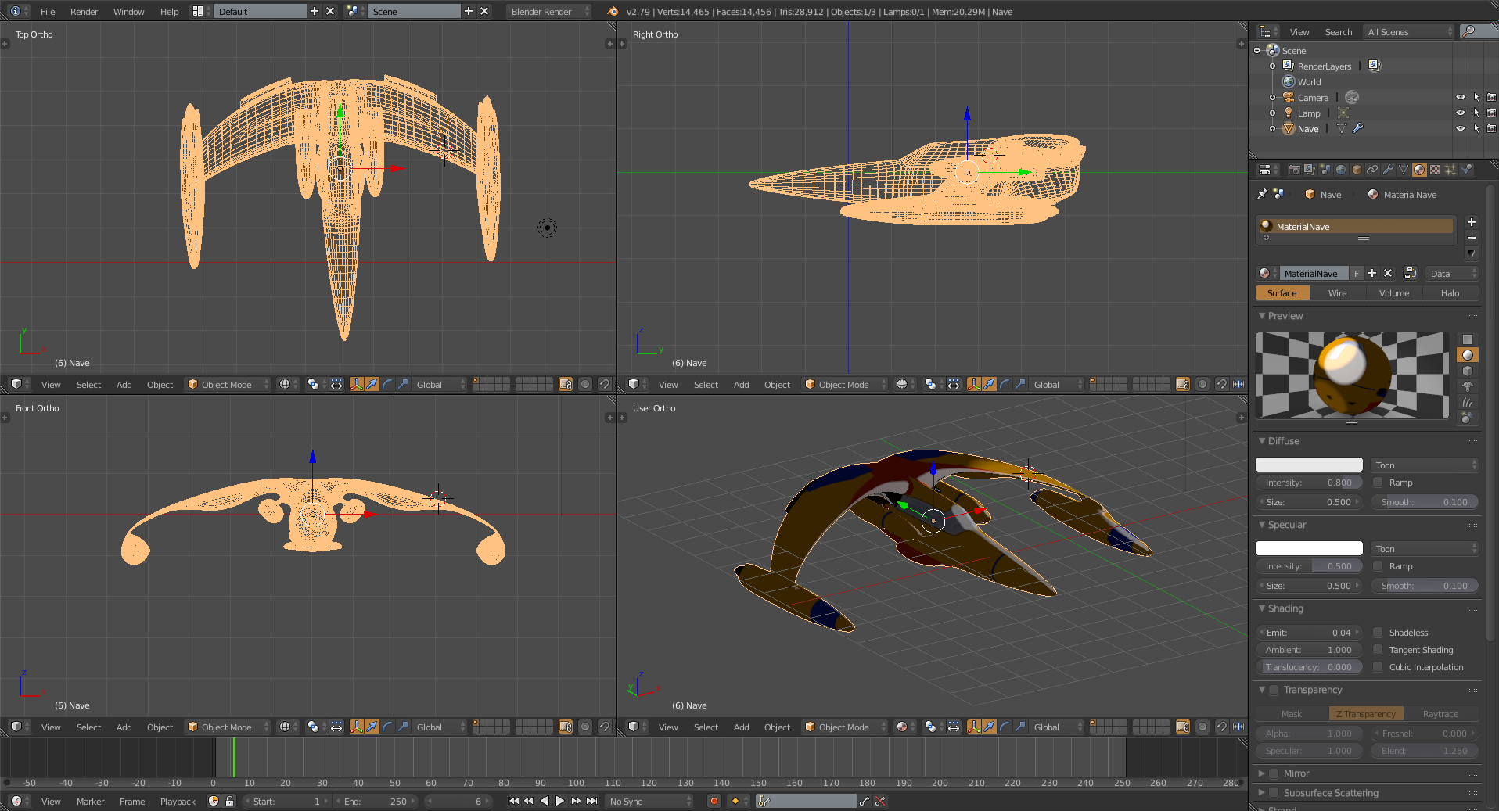Viewport: 1499px width, 811px height.
Task: Open the Diffuse shader model dropdown (Toon)
Action: 1425,465
